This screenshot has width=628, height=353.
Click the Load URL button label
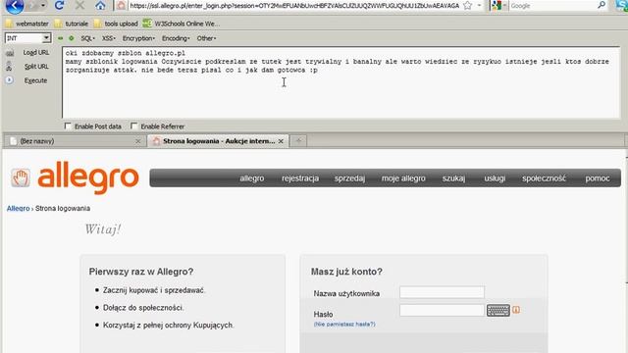(36, 52)
